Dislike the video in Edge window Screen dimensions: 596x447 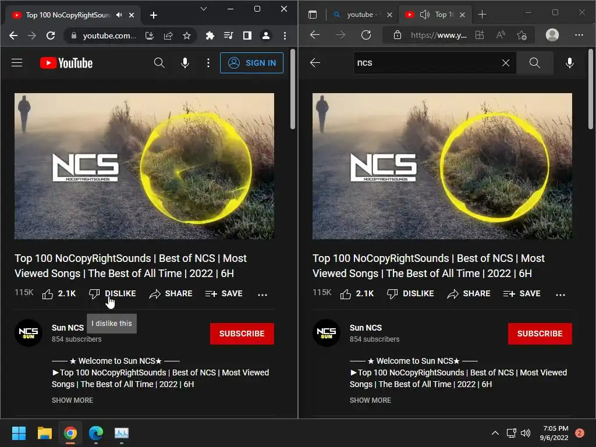pos(410,293)
